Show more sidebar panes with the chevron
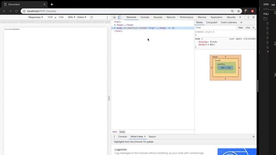This screenshot has width=276, height=155. (x=241, y=22)
